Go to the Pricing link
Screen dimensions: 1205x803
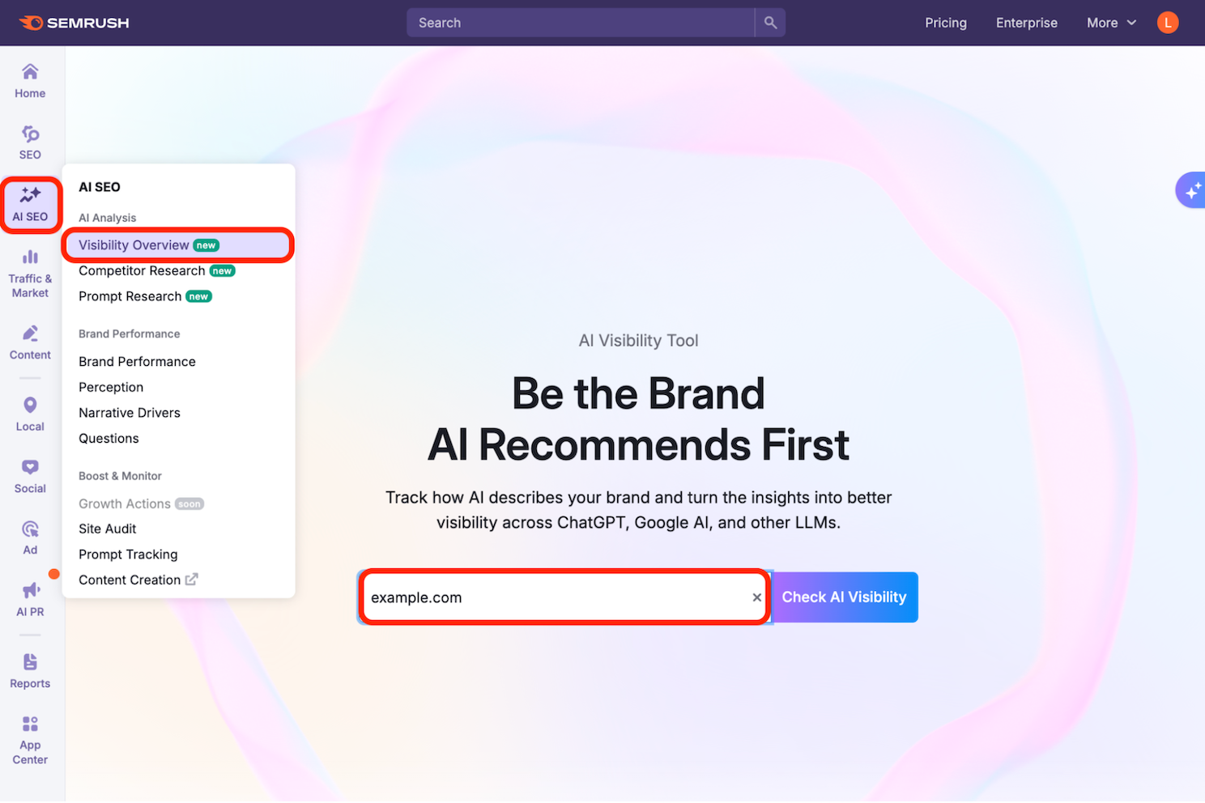pos(945,23)
